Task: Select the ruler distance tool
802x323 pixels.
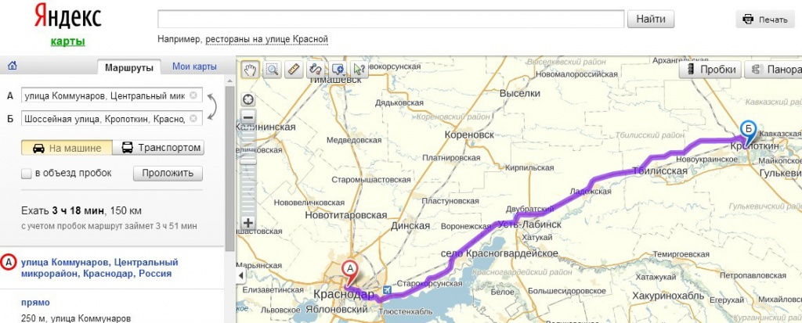Action: (294, 70)
